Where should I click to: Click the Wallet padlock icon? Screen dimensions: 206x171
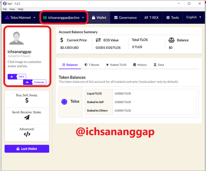click(x=93, y=18)
